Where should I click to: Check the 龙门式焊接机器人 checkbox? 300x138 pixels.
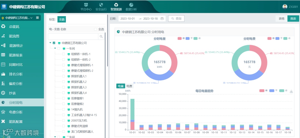(64, 132)
